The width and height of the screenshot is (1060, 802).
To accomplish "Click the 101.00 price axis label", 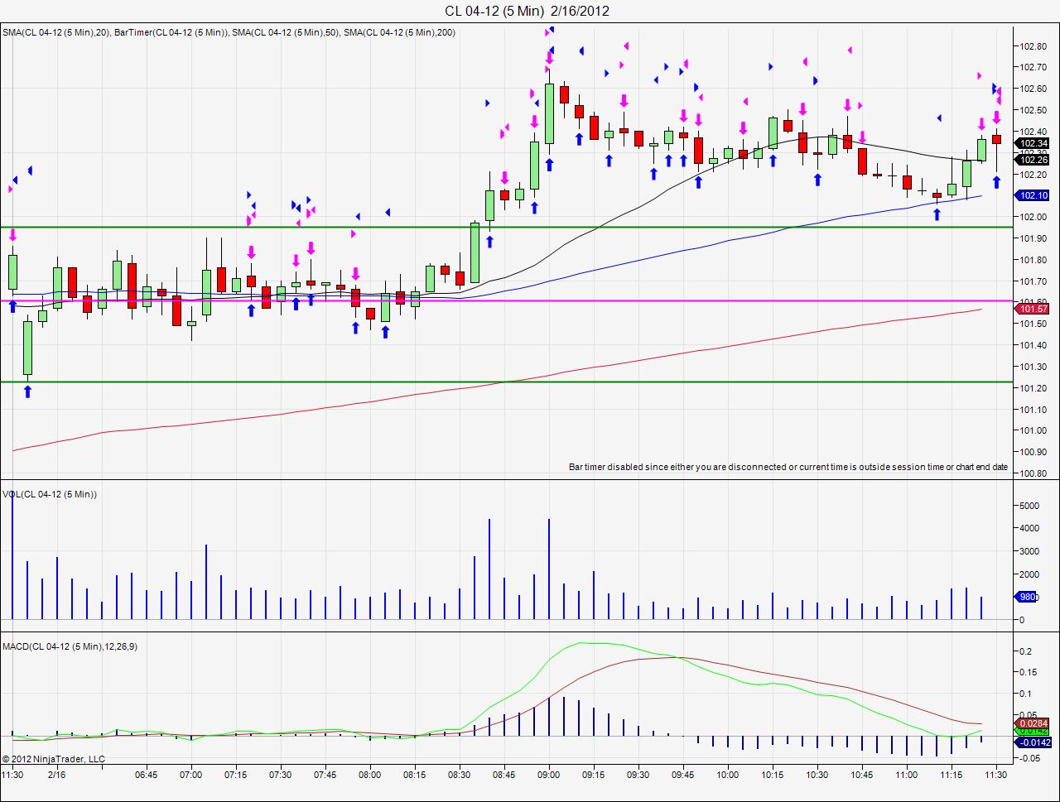I will click(x=1033, y=431).
